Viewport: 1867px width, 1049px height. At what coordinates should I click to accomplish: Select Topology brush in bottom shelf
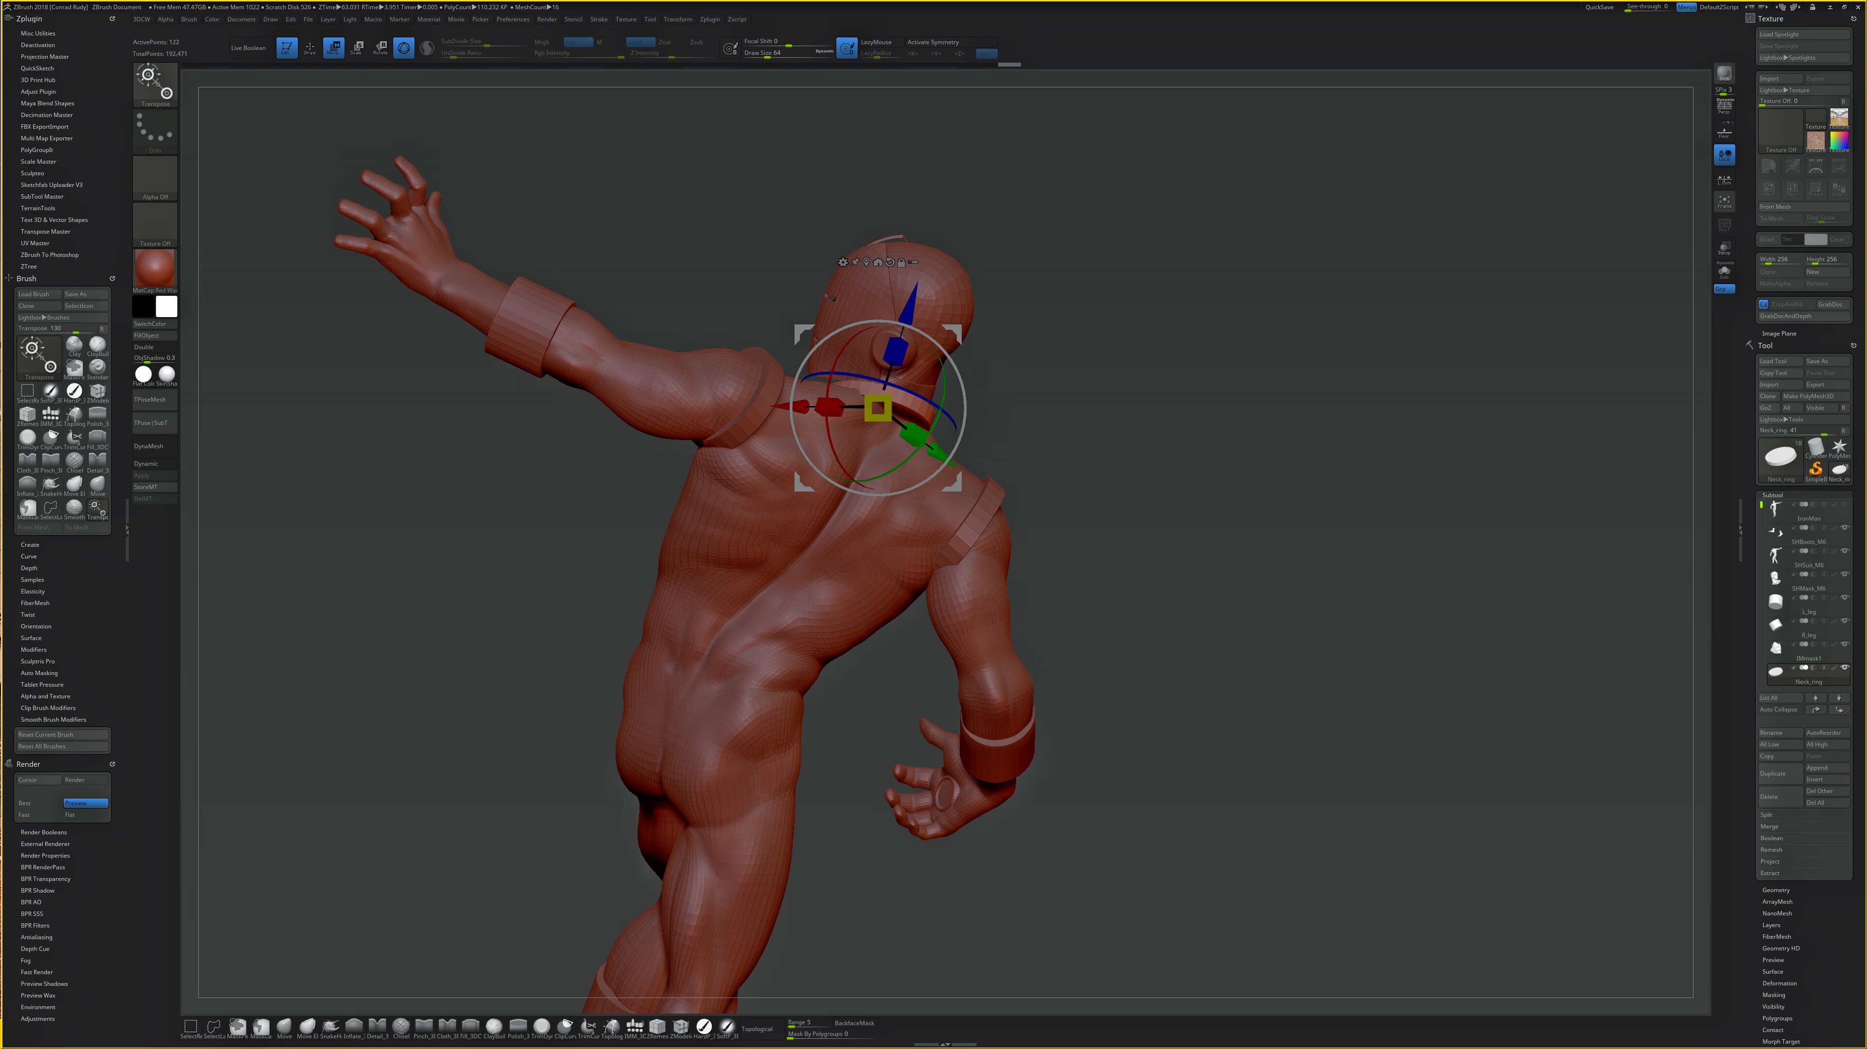pos(612,1028)
